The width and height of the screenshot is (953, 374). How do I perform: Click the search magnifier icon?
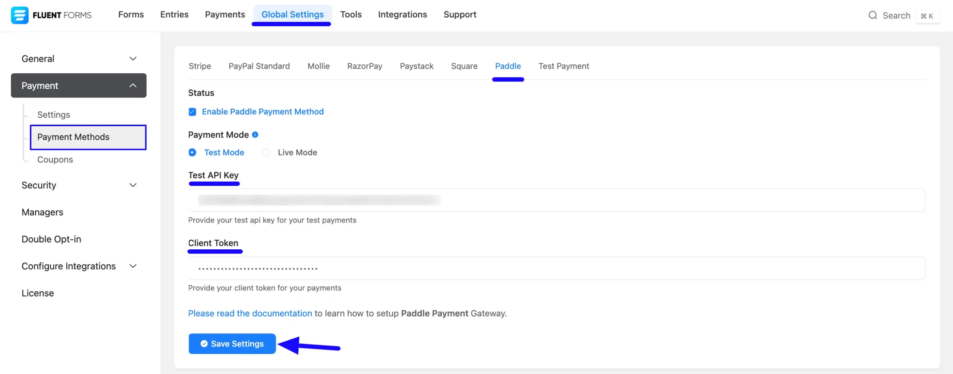[873, 15]
